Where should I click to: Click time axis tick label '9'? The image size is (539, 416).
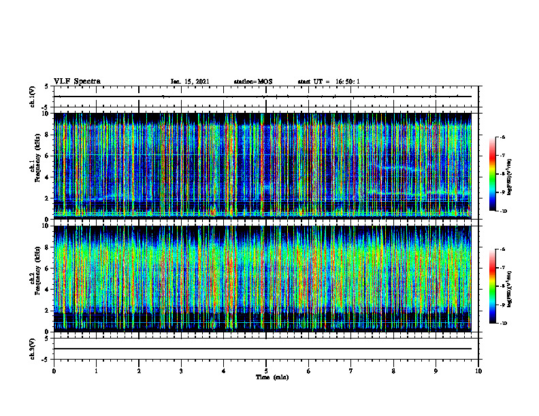(436, 371)
